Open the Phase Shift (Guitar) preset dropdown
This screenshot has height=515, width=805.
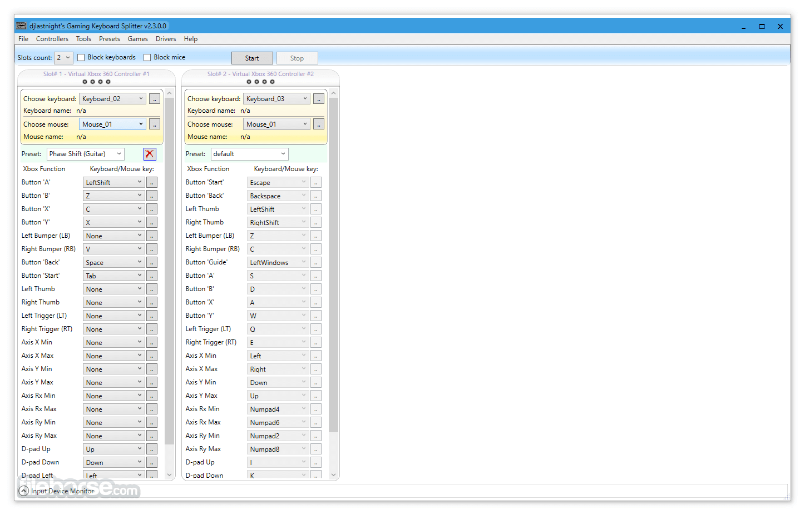[x=86, y=154]
